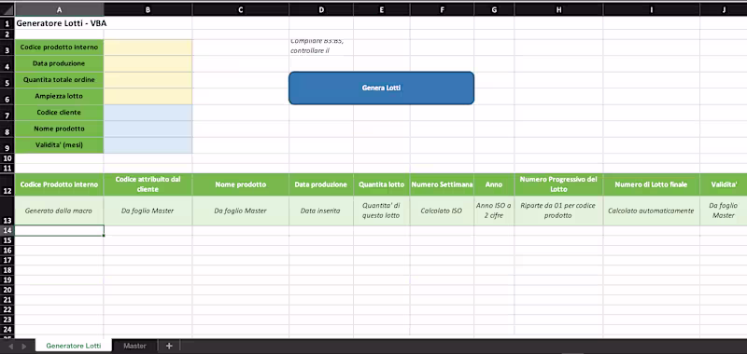Click input cell next to Codice prodotto interno
The height and width of the screenshot is (354, 747).
(148, 47)
